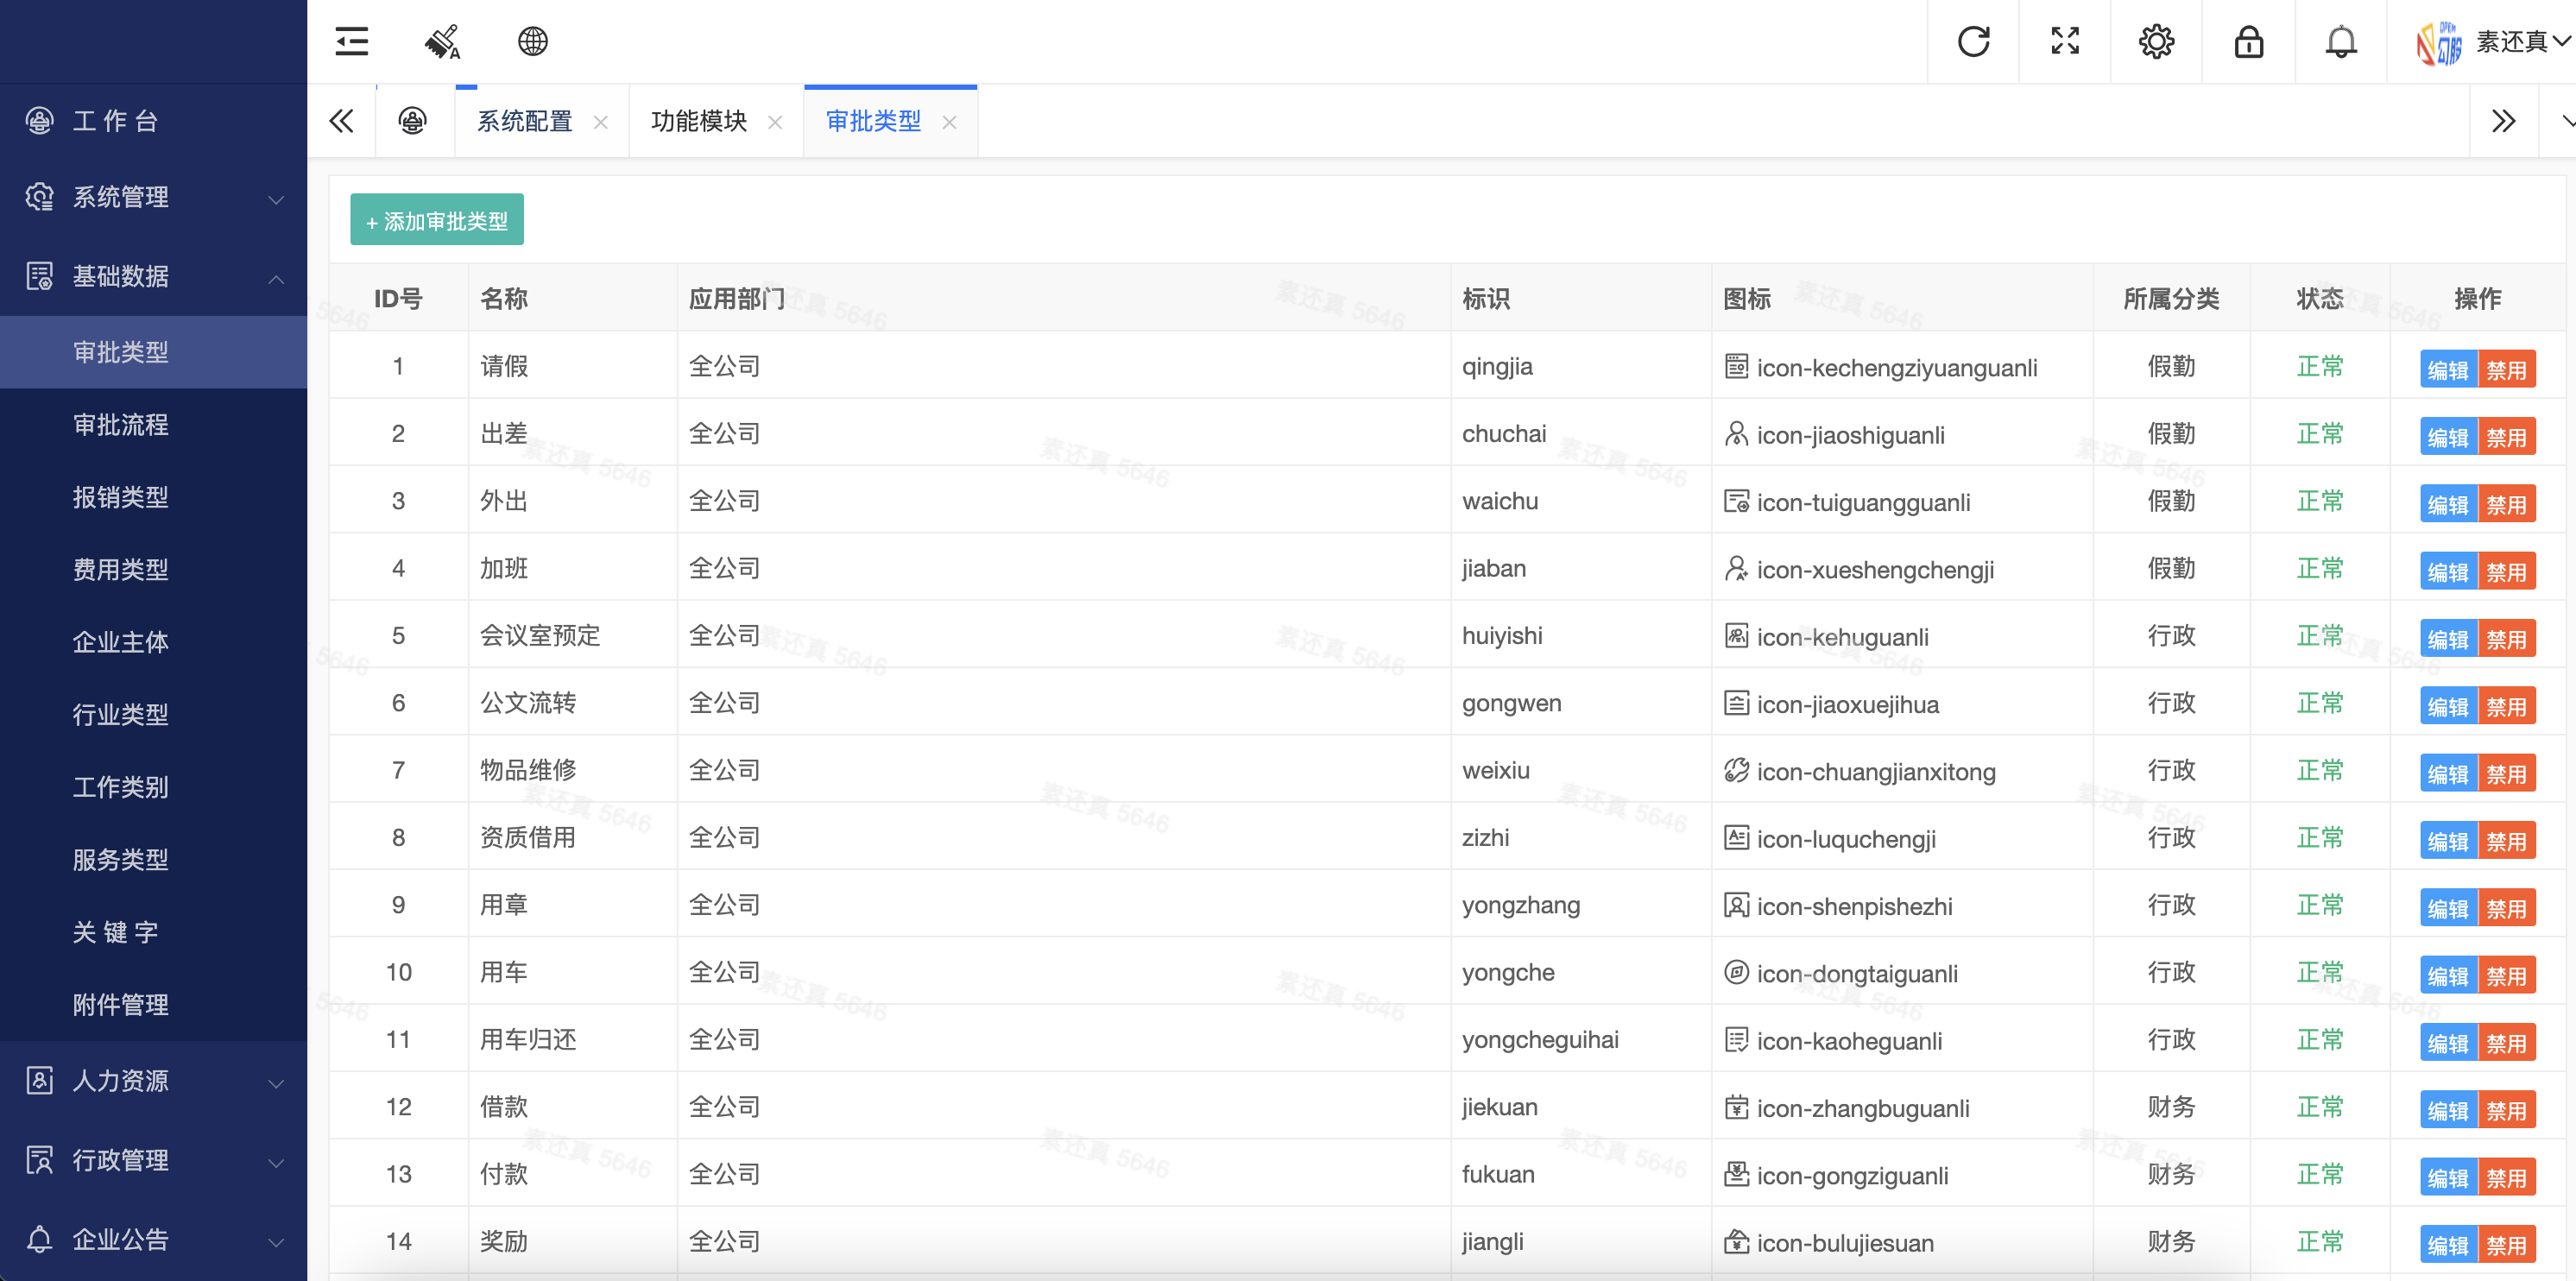Click the refresh page icon
Screen dimensions: 2576x1281
click(1973, 41)
